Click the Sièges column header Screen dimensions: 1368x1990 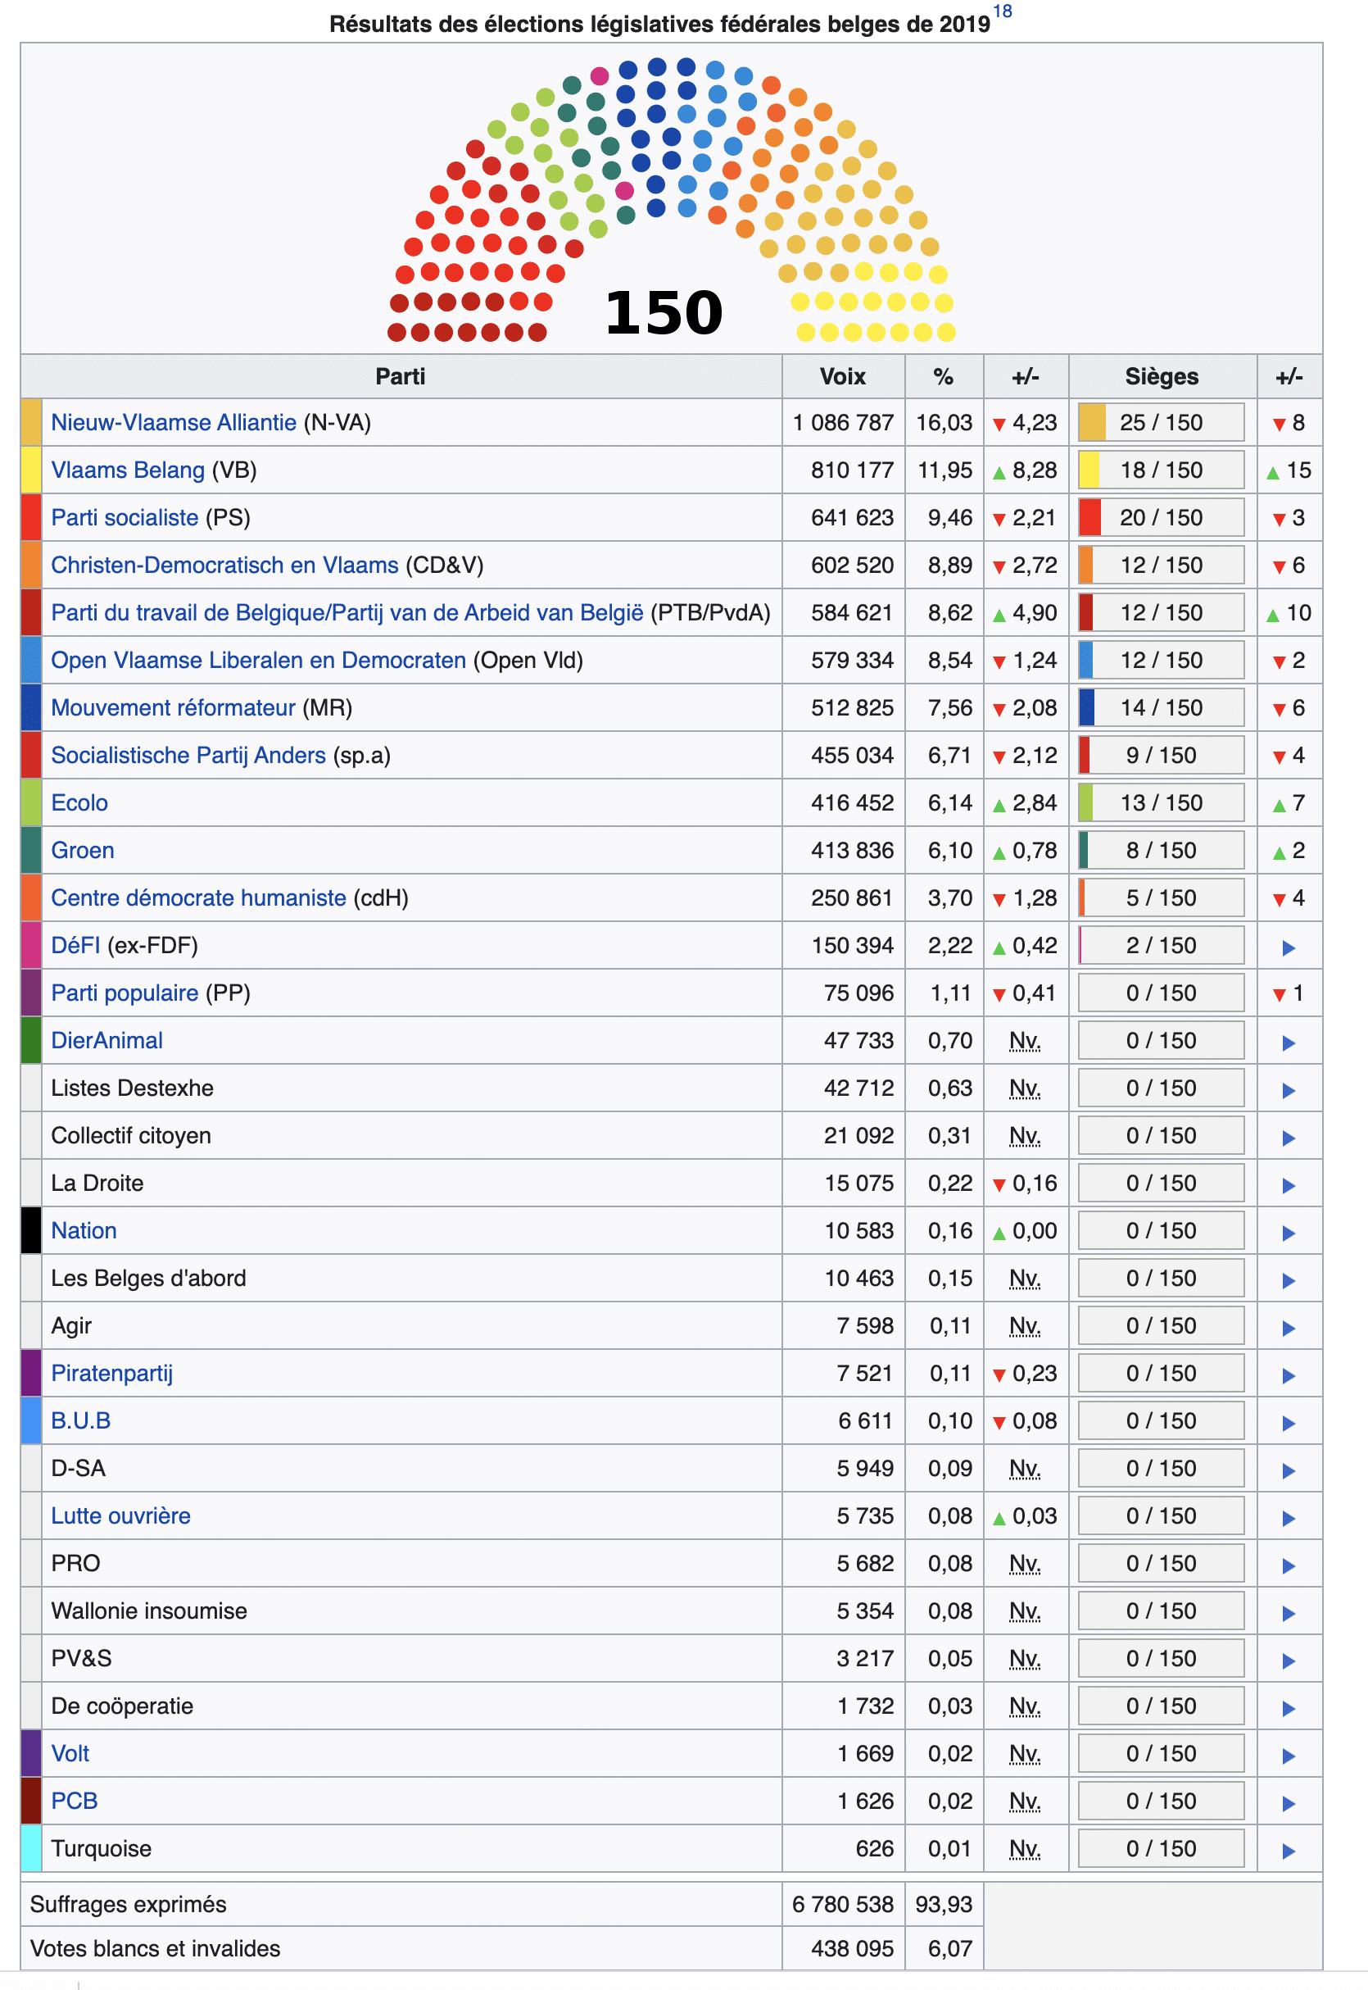(1162, 376)
